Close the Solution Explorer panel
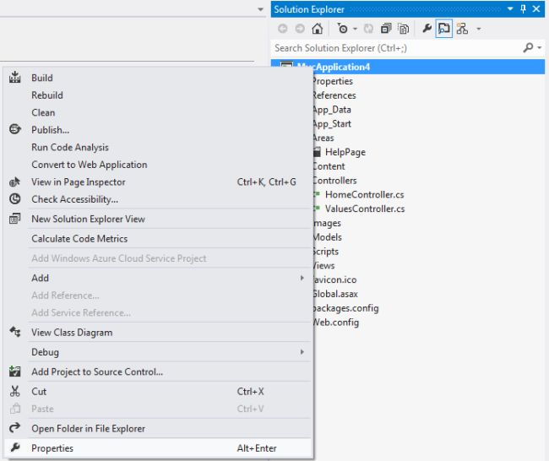The width and height of the screenshot is (549, 461). [536, 9]
